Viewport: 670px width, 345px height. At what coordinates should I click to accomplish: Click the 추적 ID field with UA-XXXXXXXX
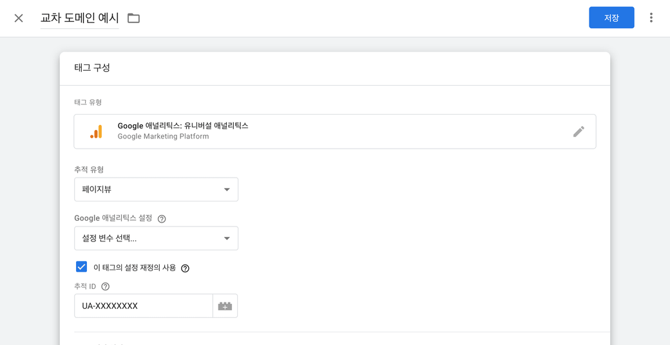(x=143, y=306)
